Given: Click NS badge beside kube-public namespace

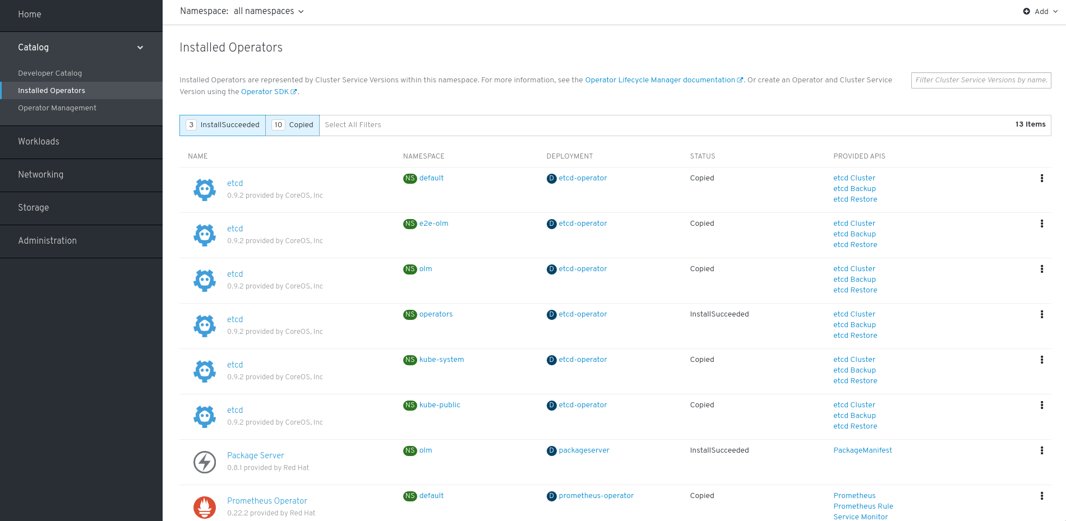Looking at the screenshot, I should pyautogui.click(x=410, y=405).
